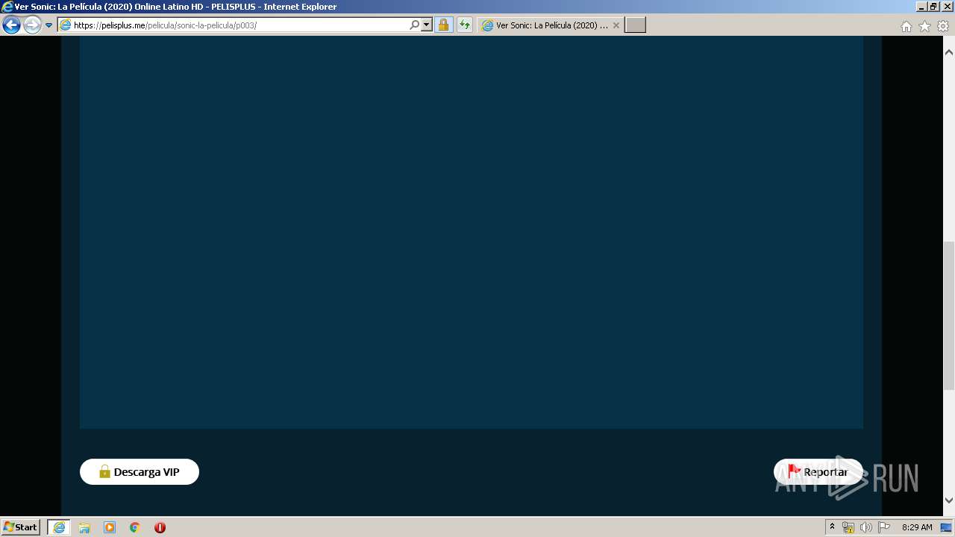This screenshot has height=537, width=955.
Task: Click the Descarga VIP button
Action: click(x=140, y=472)
